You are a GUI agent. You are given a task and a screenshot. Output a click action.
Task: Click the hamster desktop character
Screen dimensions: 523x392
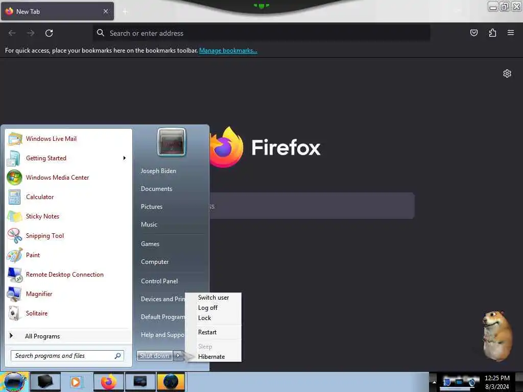497,336
